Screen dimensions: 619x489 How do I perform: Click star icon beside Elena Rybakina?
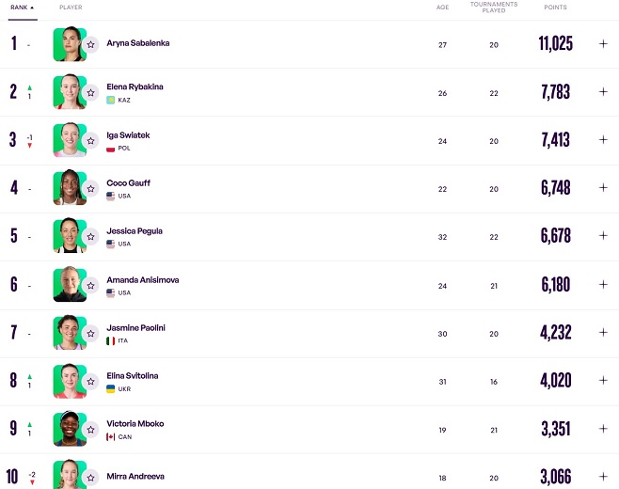90,92
